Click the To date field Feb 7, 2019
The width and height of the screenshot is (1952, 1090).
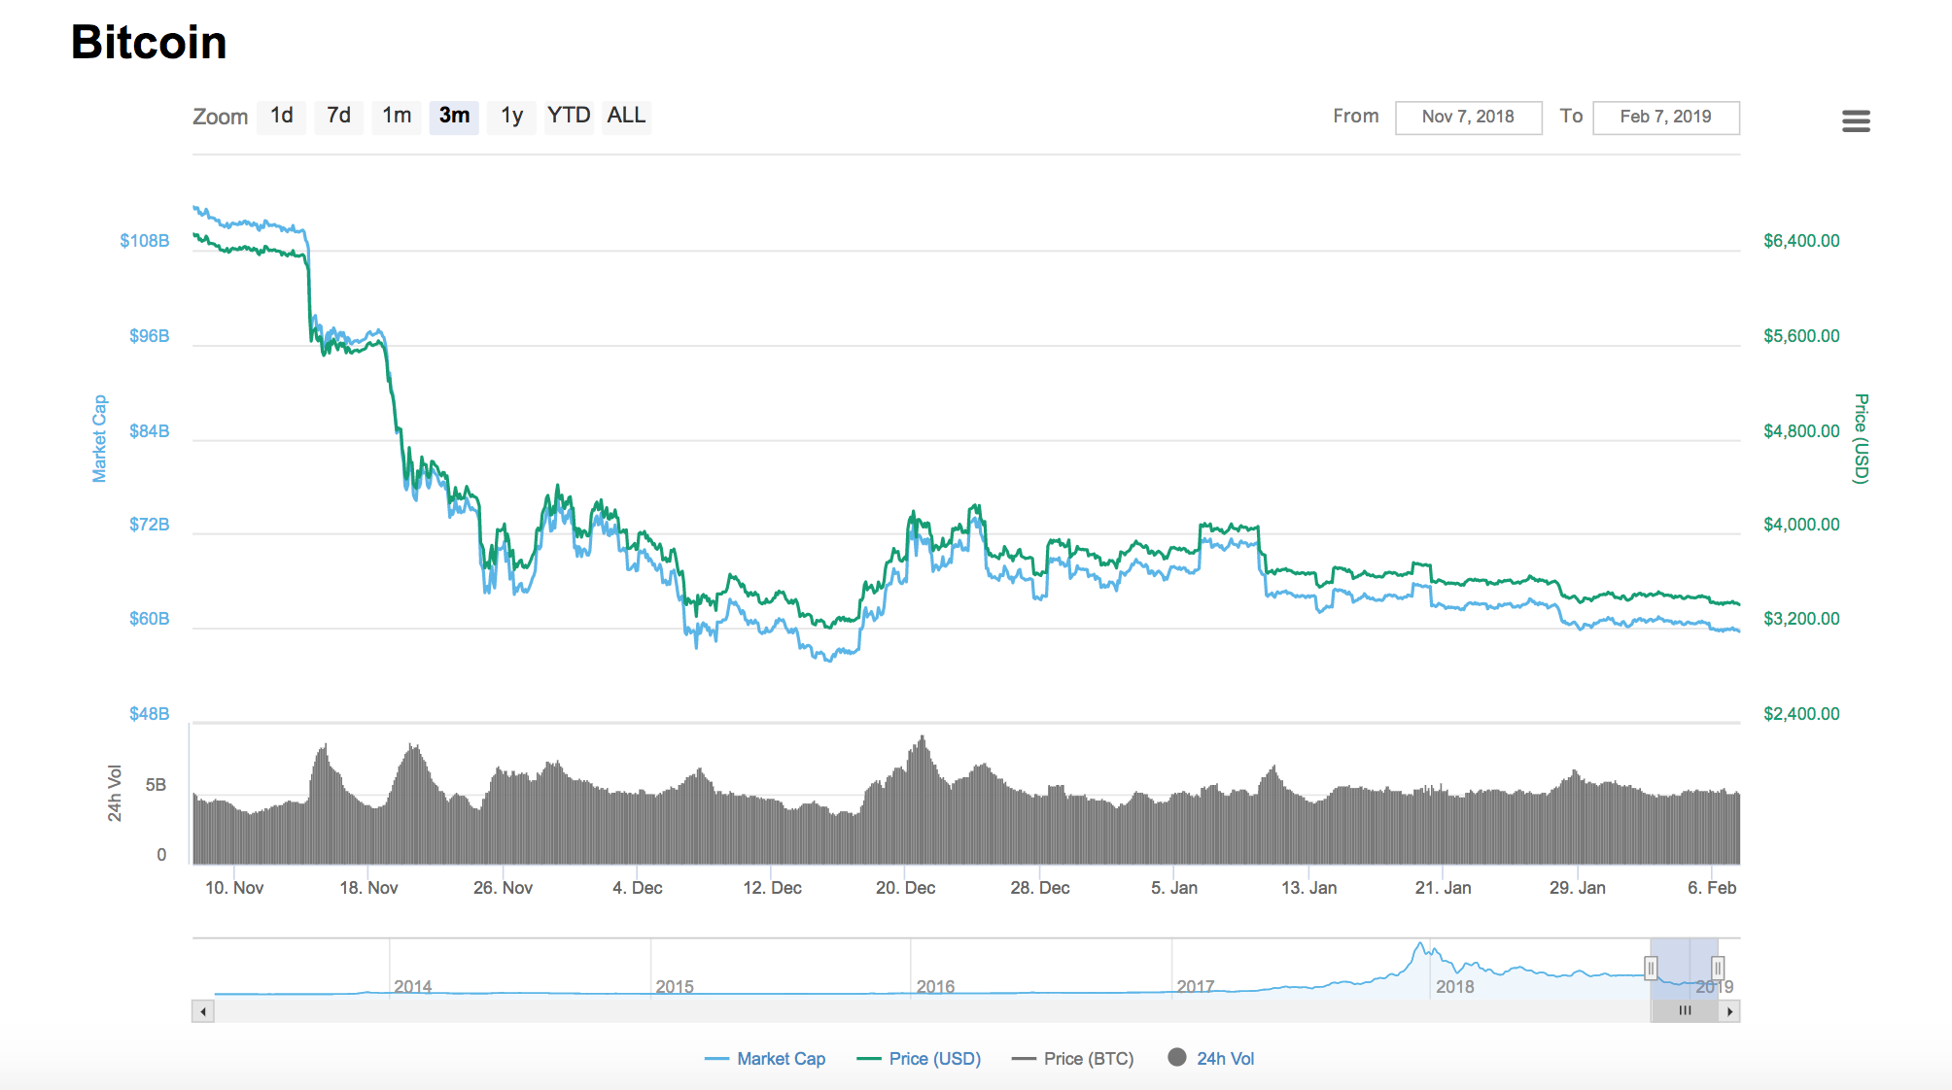(x=1665, y=117)
